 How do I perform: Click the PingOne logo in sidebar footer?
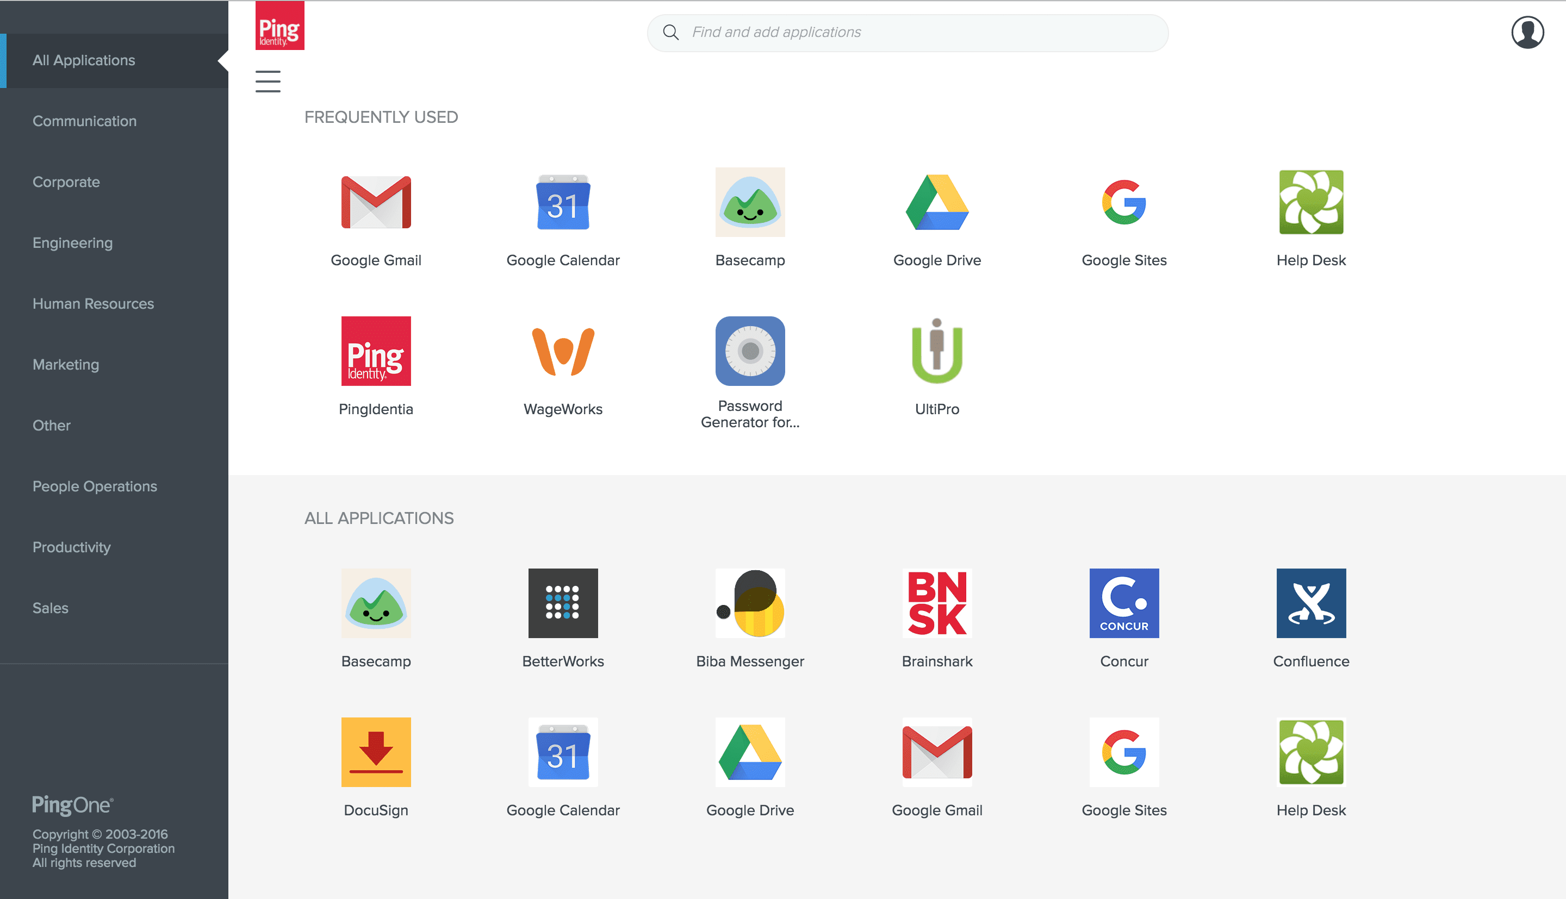[73, 805]
